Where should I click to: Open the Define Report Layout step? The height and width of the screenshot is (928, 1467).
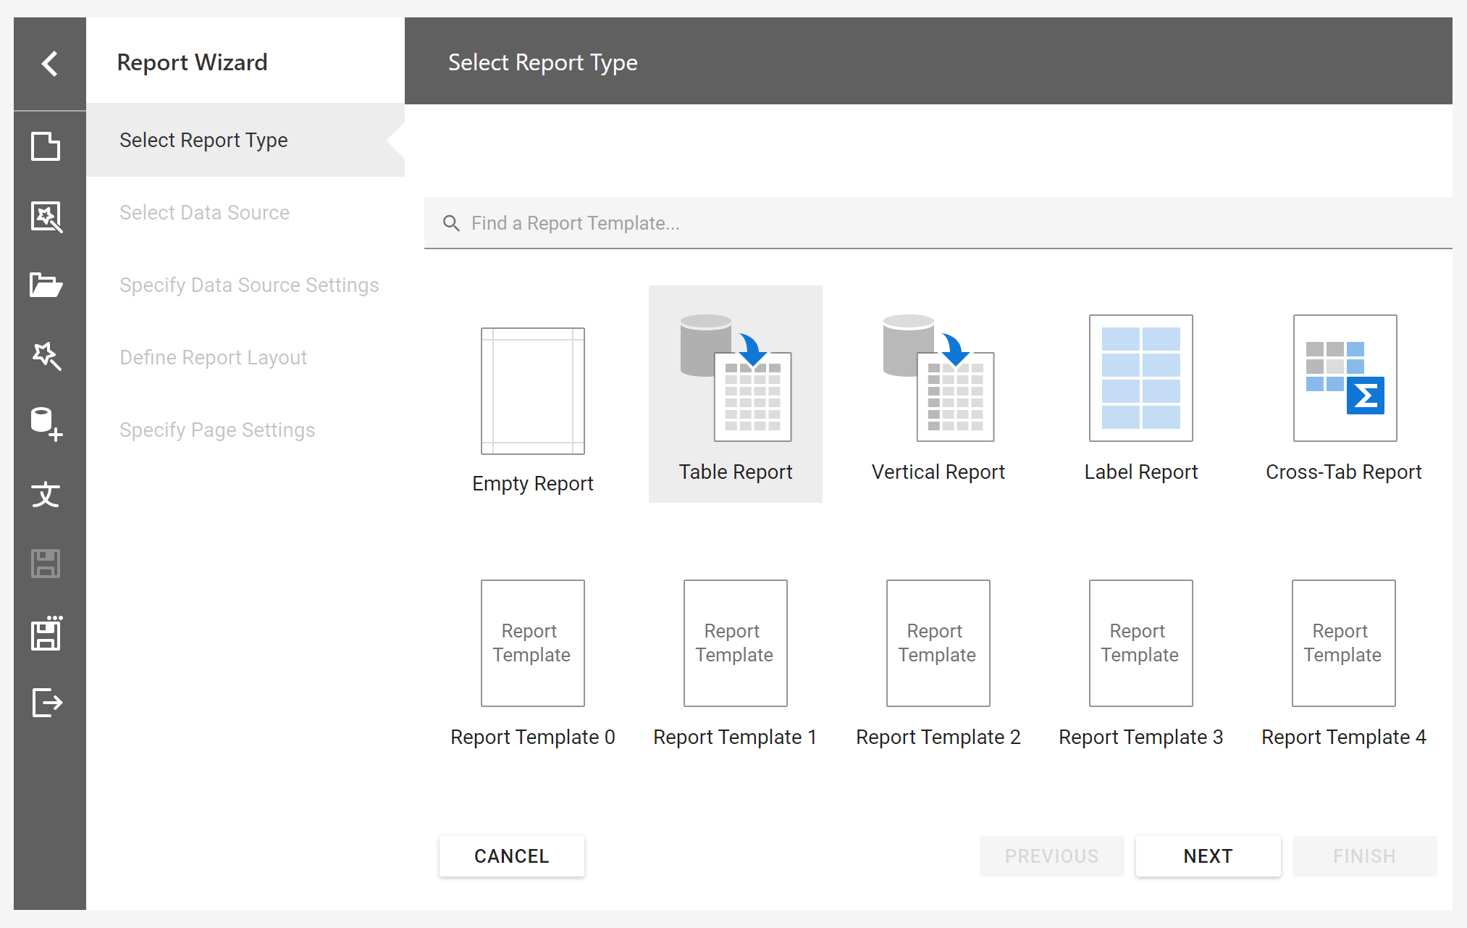pyautogui.click(x=213, y=357)
